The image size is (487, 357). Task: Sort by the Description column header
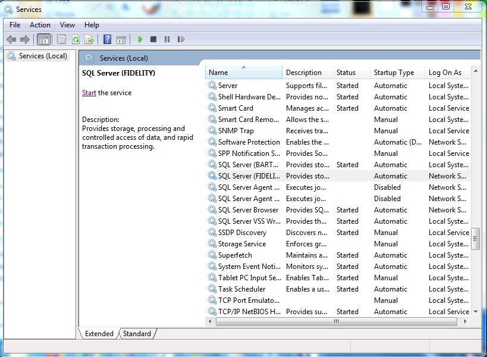pos(307,73)
